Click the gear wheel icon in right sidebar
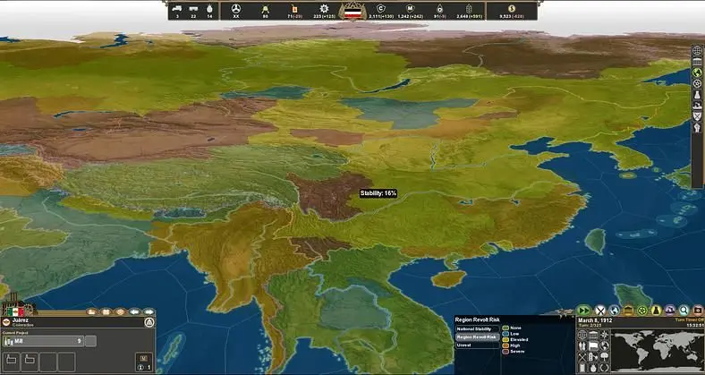Screen dimensions: 705x375 click(697, 83)
